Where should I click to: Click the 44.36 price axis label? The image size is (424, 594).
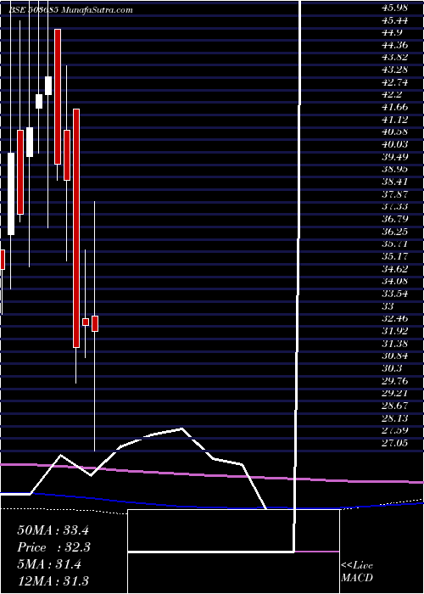(395, 45)
